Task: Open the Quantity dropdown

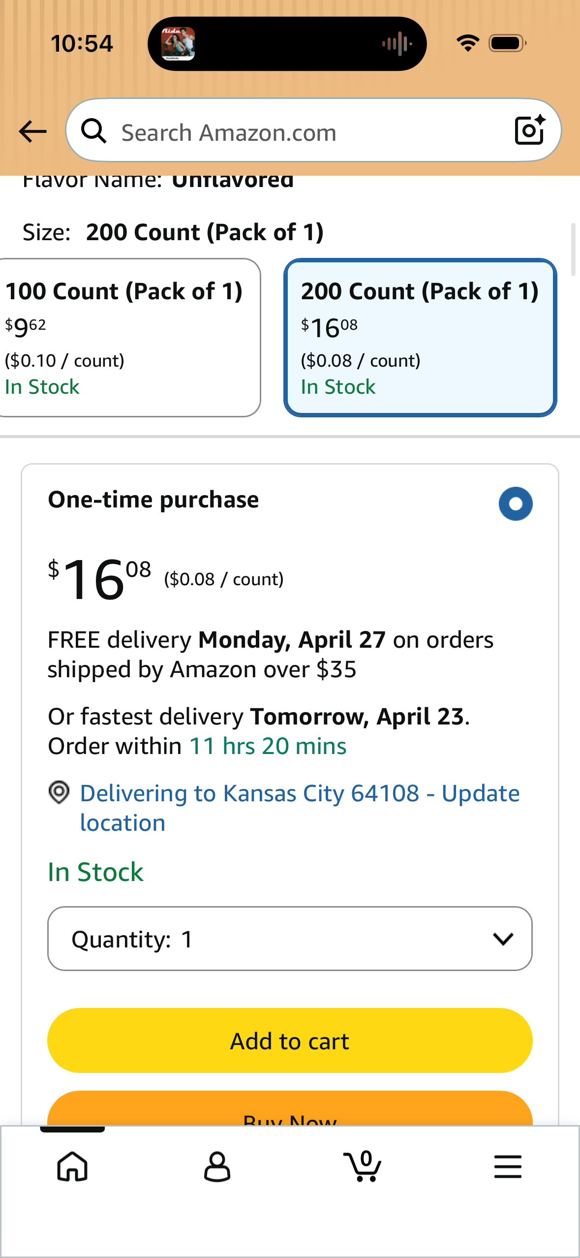Action: [x=289, y=939]
